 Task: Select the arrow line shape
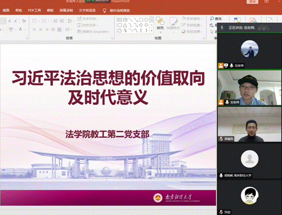[136, 19]
